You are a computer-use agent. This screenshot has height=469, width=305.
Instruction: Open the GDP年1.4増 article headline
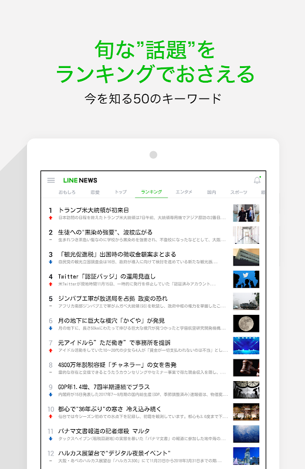(x=104, y=387)
